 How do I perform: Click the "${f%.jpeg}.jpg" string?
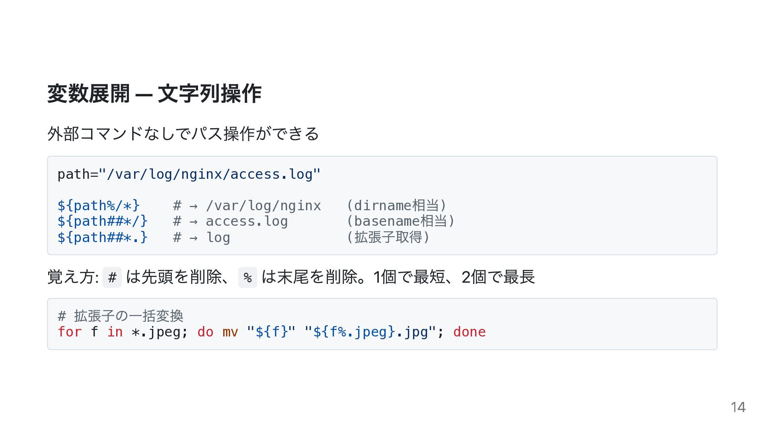370,332
